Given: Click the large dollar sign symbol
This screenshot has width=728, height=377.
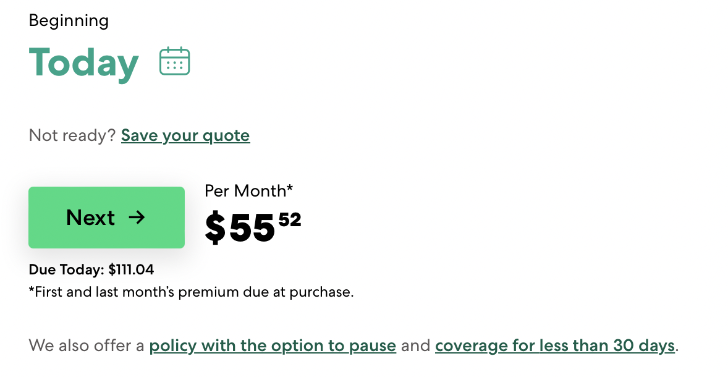Looking at the screenshot, I should pyautogui.click(x=215, y=228).
